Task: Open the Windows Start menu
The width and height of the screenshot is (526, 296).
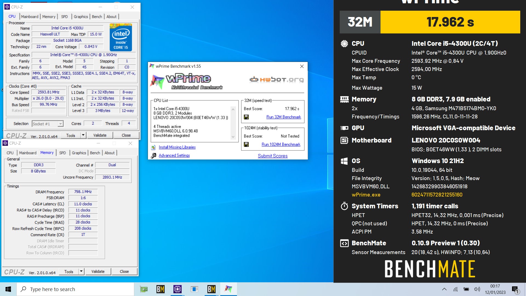Action: (x=8, y=289)
